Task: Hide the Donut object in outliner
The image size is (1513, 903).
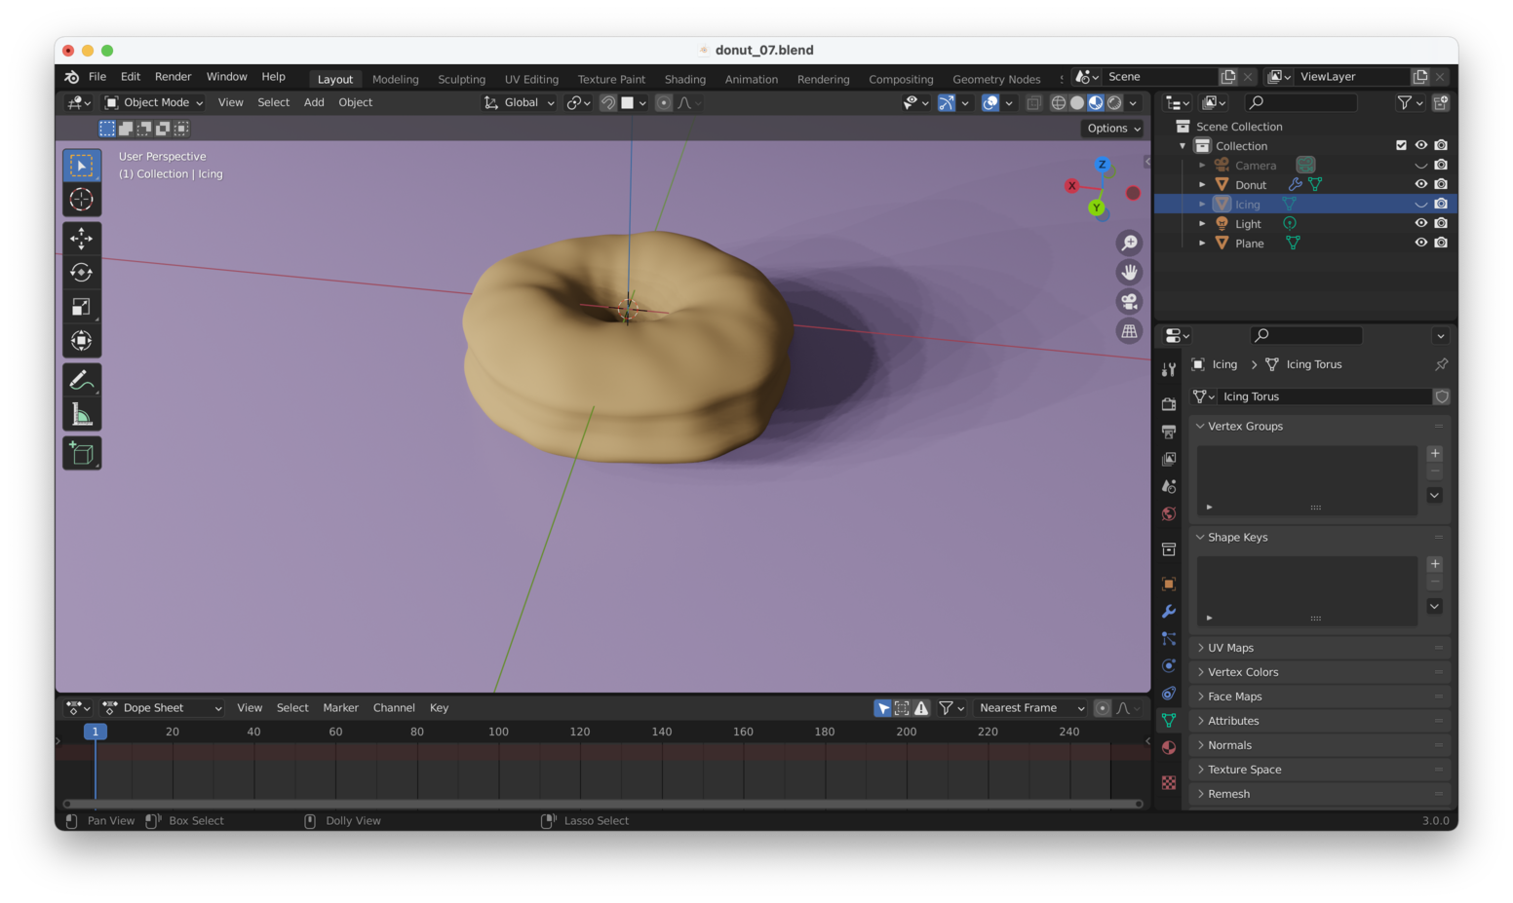Action: point(1420,184)
